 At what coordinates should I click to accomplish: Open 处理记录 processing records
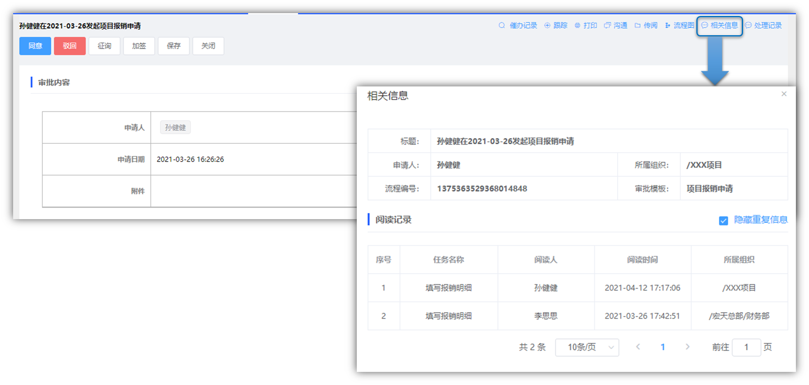point(764,25)
